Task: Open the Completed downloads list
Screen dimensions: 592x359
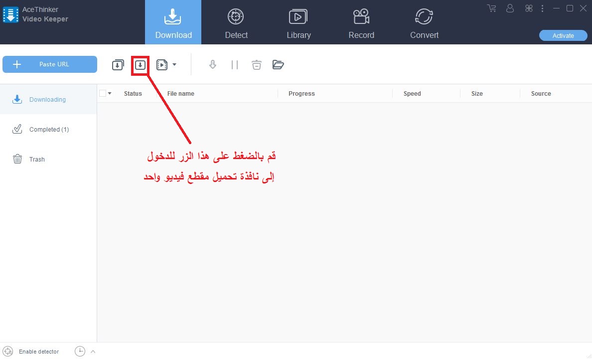Action: 48,129
